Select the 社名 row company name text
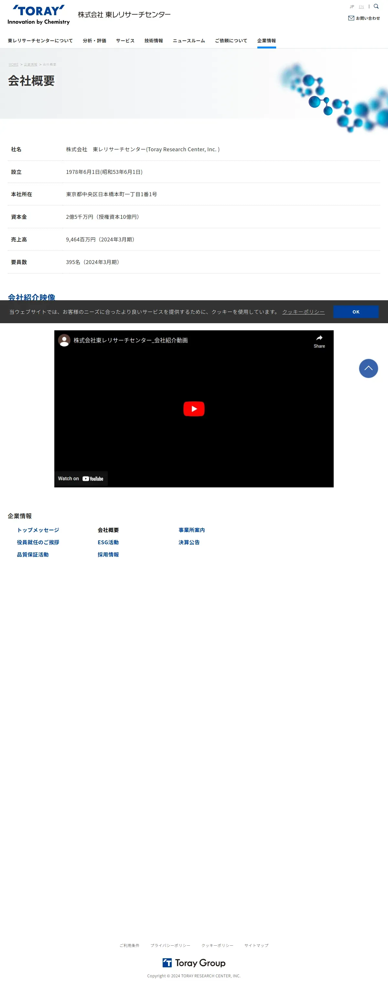388x988 pixels. point(143,150)
